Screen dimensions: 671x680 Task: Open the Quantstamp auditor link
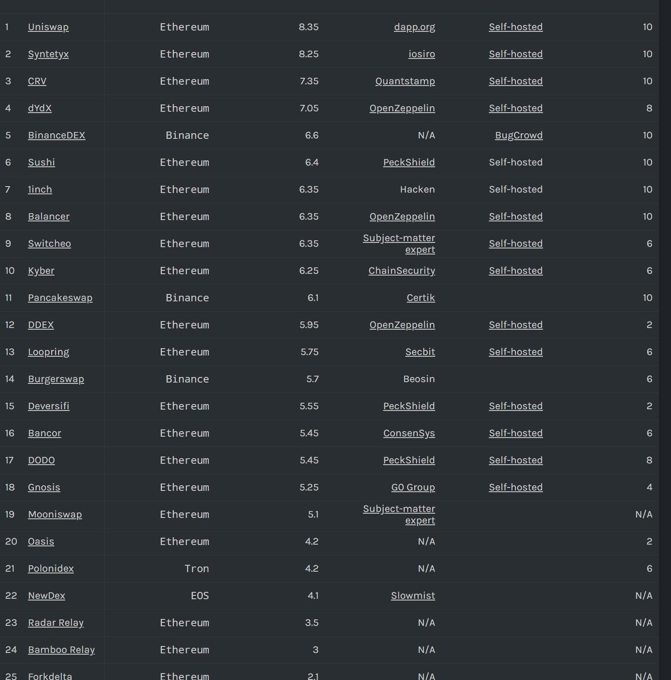(405, 81)
